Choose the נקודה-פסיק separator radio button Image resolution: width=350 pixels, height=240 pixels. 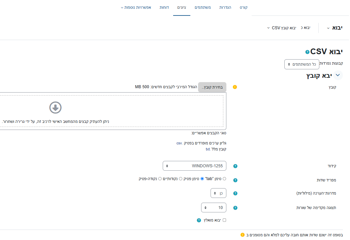pos(160,179)
